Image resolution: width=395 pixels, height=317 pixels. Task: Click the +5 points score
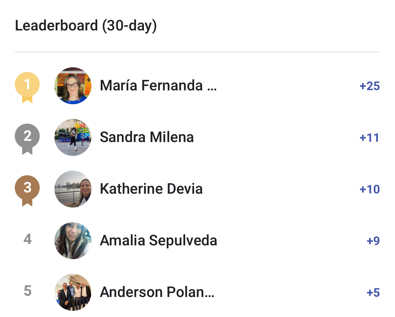[373, 293]
